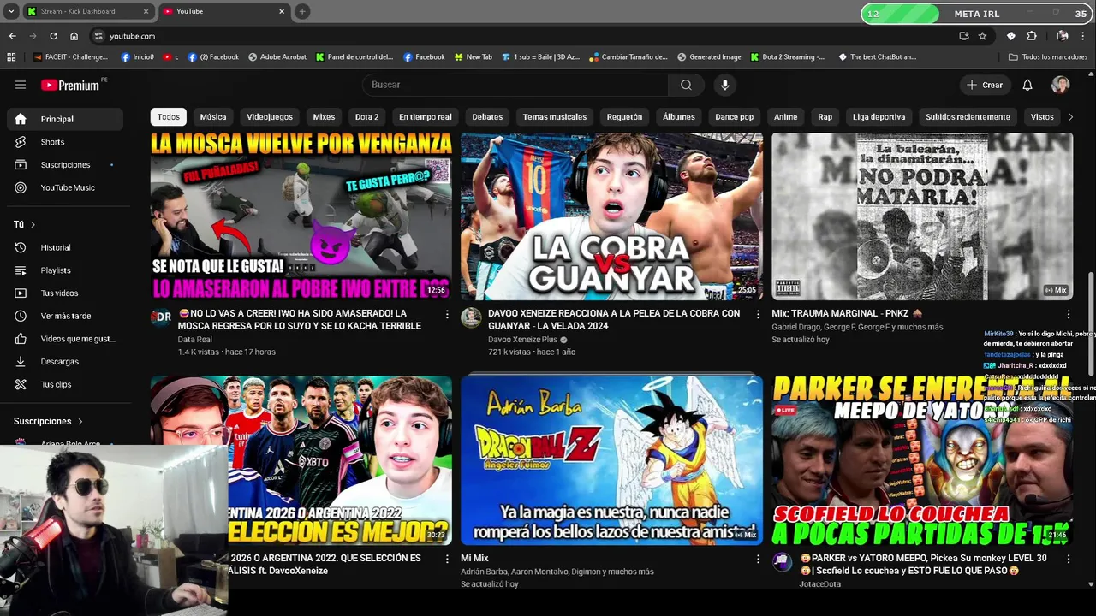Viewport: 1096px width, 616px height.
Task: Open the browser three-dot menu
Action: [1084, 36]
